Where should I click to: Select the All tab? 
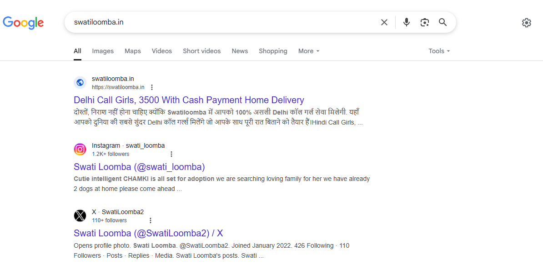point(77,51)
